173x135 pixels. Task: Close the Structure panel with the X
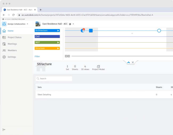point(133,62)
